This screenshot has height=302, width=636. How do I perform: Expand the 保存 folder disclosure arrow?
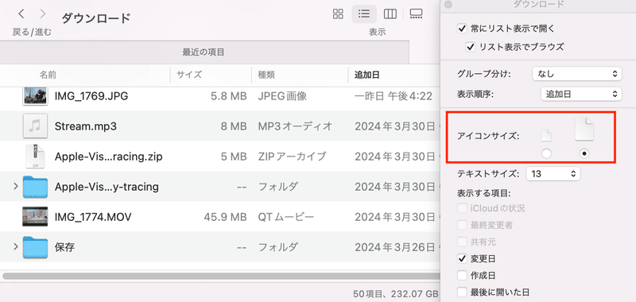tap(15, 246)
